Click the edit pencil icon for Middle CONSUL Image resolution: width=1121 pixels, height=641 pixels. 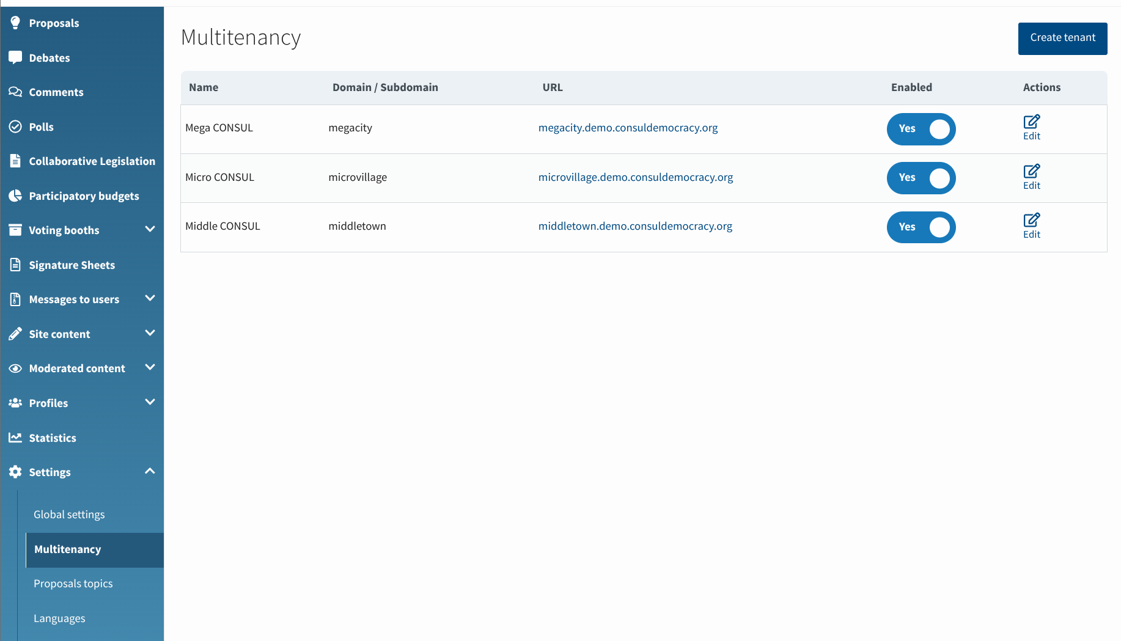click(x=1031, y=220)
